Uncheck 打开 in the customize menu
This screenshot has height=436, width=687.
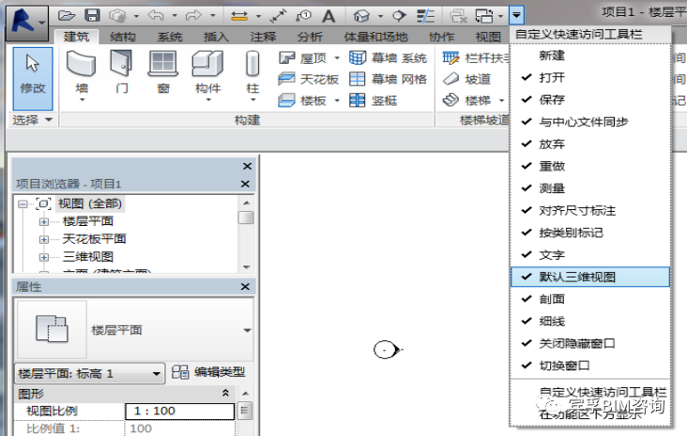click(x=589, y=78)
